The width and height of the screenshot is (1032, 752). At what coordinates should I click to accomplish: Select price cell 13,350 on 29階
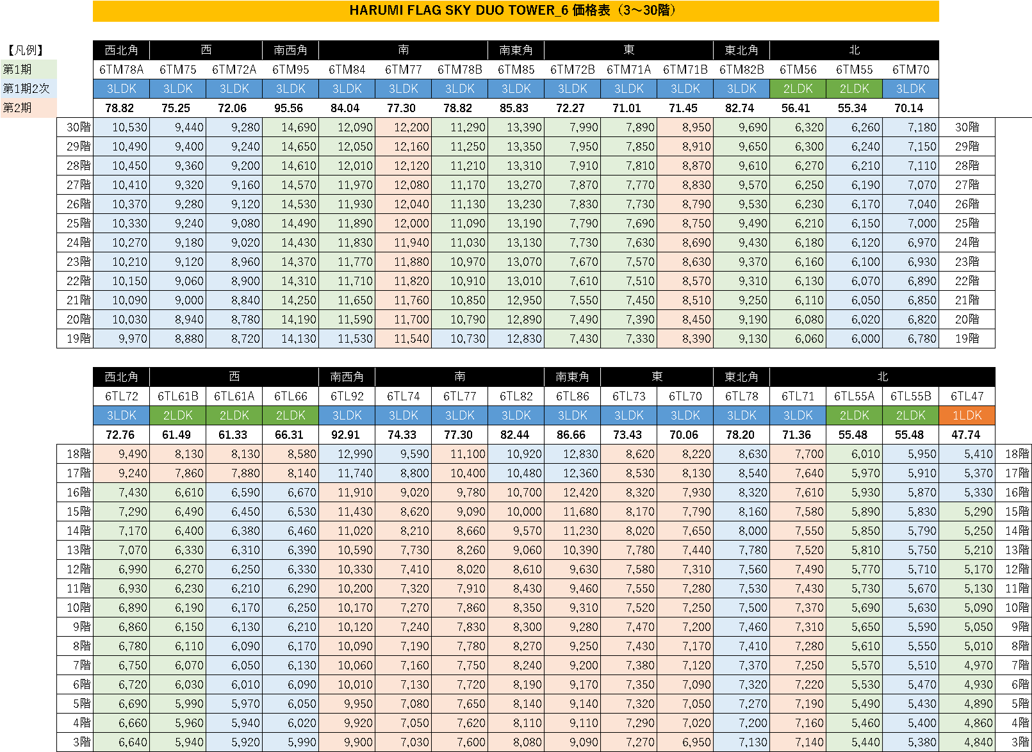pyautogui.click(x=516, y=146)
